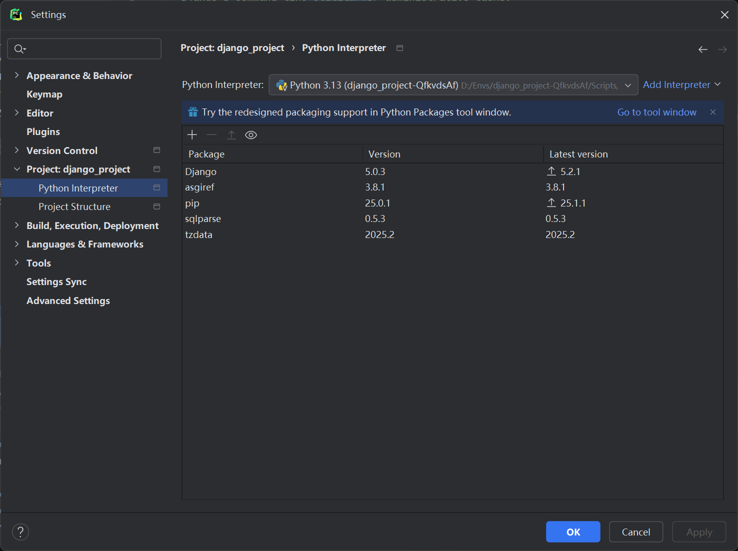The image size is (738, 551).
Task: Click tzdata version 2025.2 cell
Action: [x=379, y=234]
